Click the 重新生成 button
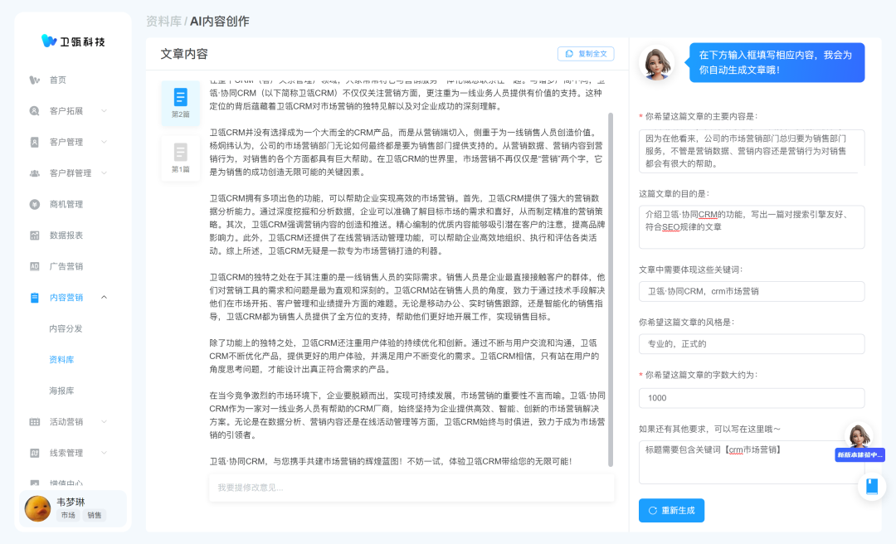This screenshot has width=896, height=544. point(671,511)
